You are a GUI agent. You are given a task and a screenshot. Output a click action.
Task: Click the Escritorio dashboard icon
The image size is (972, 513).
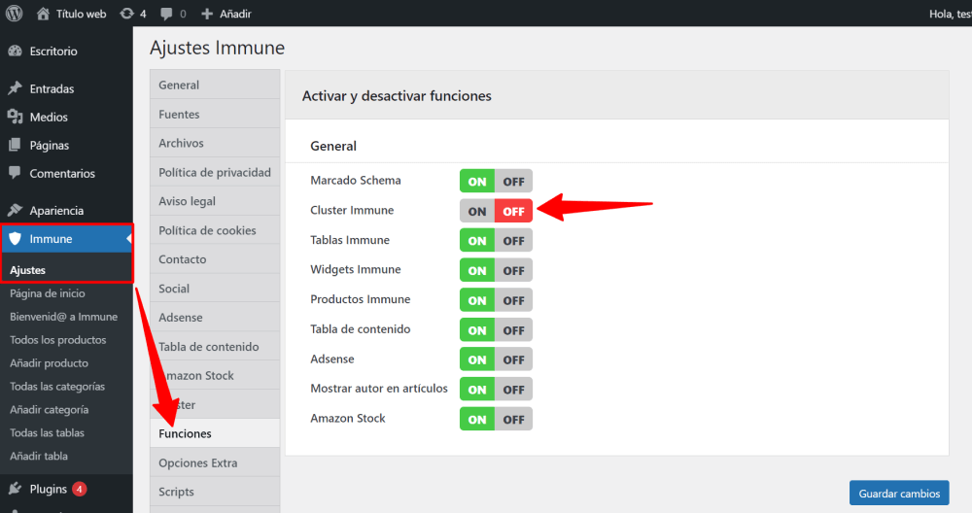15,51
